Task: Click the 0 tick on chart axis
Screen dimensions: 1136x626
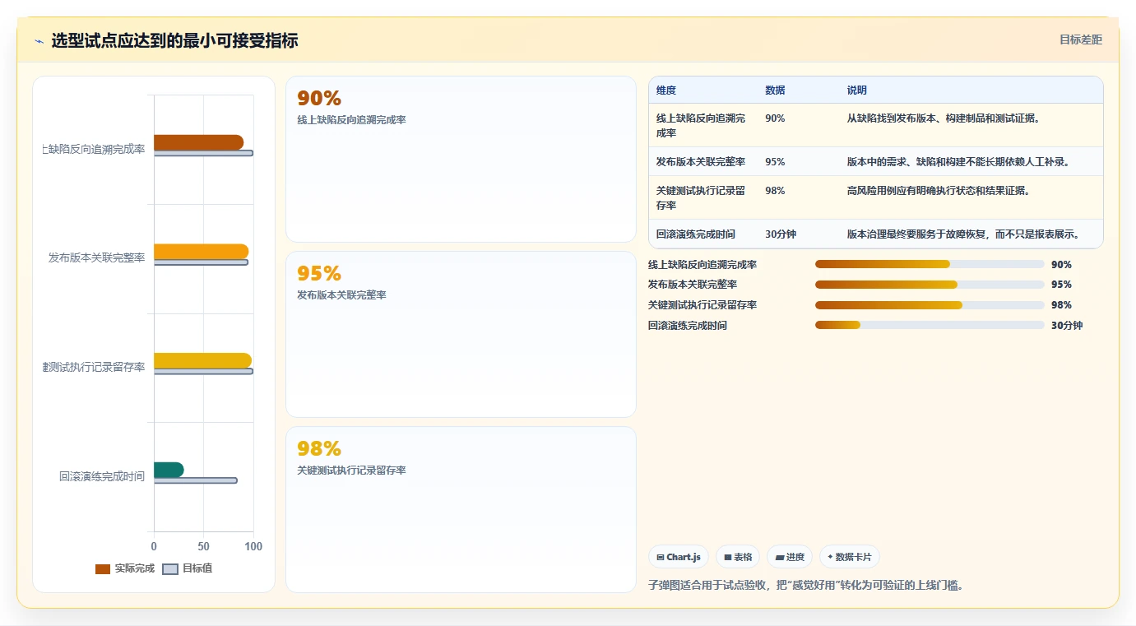Action: 154,546
